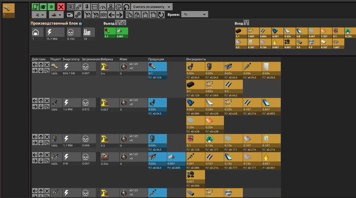This screenshot has width=356, height=198.
Task: Click the speed gauge icon
Action: pos(103,7)
